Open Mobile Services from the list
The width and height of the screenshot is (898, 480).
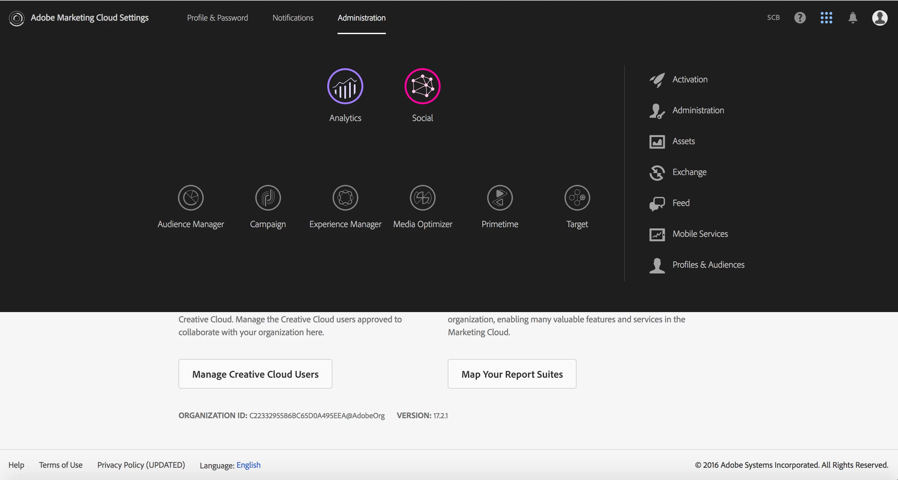[x=700, y=234]
